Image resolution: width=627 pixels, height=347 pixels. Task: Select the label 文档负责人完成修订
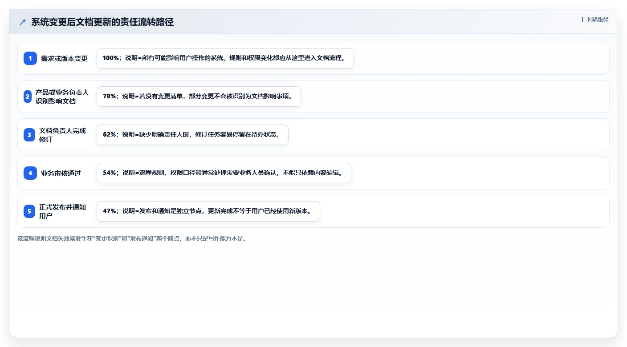click(x=63, y=135)
